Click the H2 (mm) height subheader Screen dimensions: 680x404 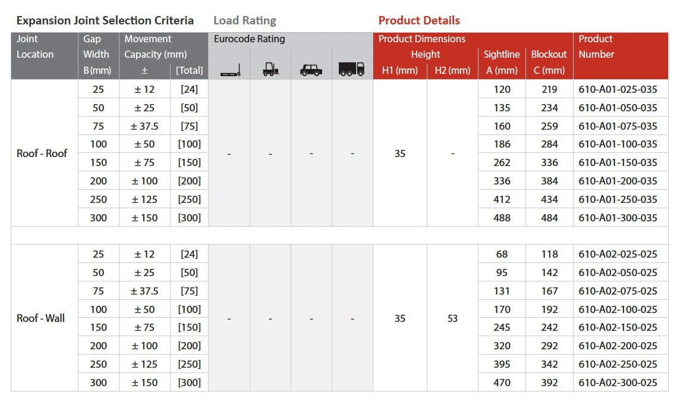(452, 70)
